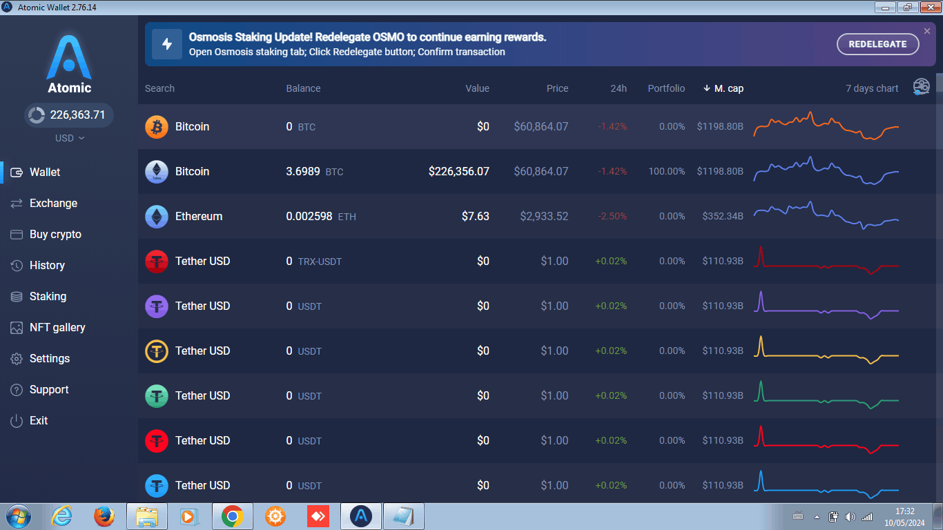The width and height of the screenshot is (943, 530).
Task: Click the green Tether 7-day chart
Action: tap(826, 395)
